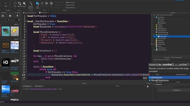Click Toggle Comment in the Actions group
This screenshot has width=190, height=106.
(70, 2)
